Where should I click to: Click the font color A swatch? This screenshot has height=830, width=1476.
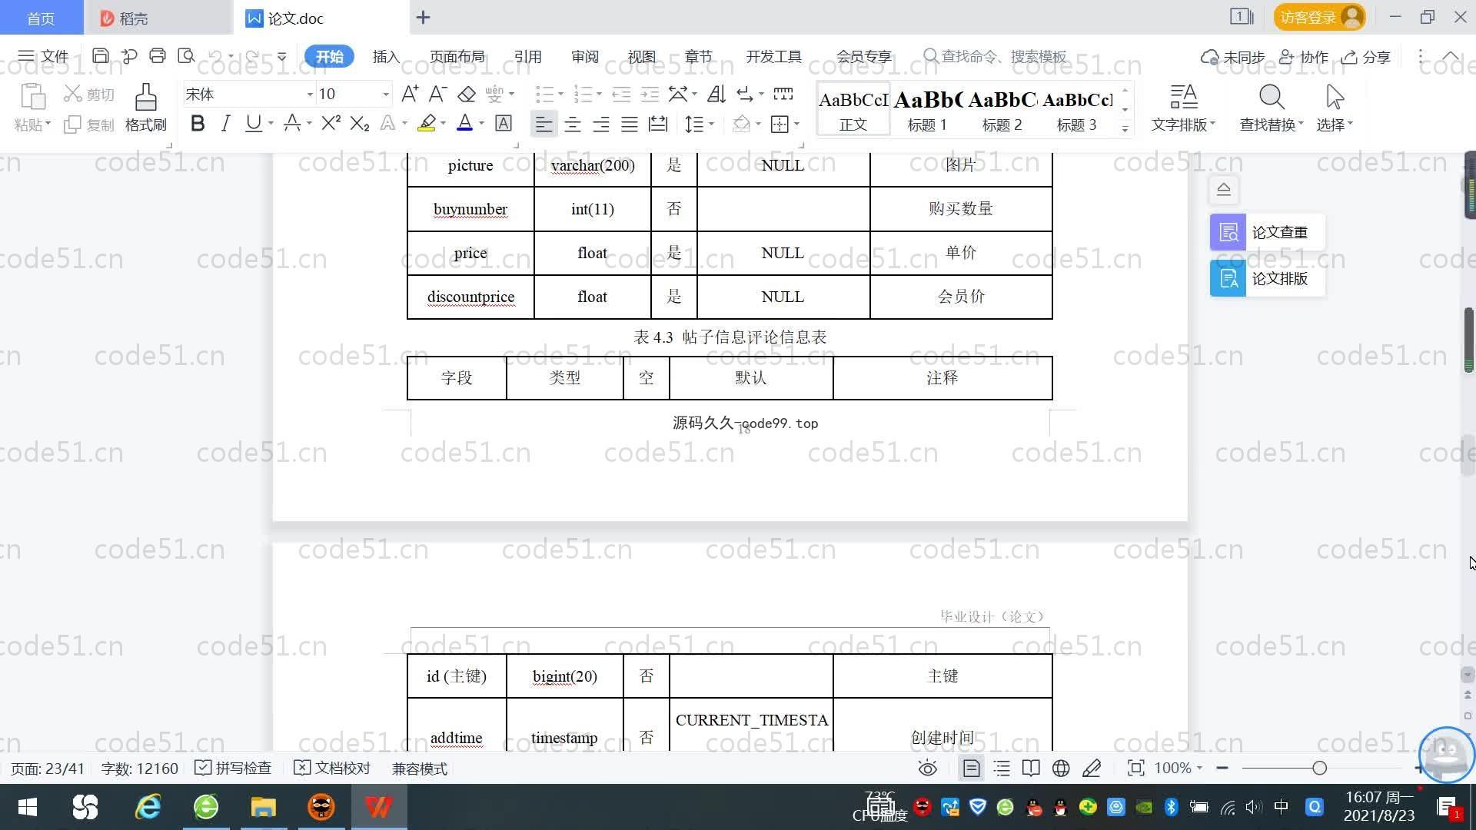point(464,123)
